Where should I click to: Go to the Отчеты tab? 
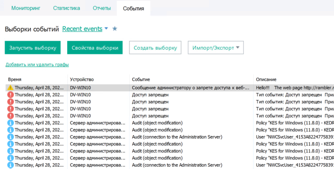102,8
